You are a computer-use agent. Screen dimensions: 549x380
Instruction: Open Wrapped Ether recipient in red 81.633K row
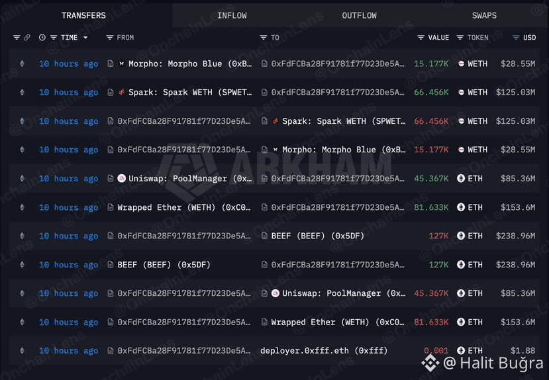338,322
